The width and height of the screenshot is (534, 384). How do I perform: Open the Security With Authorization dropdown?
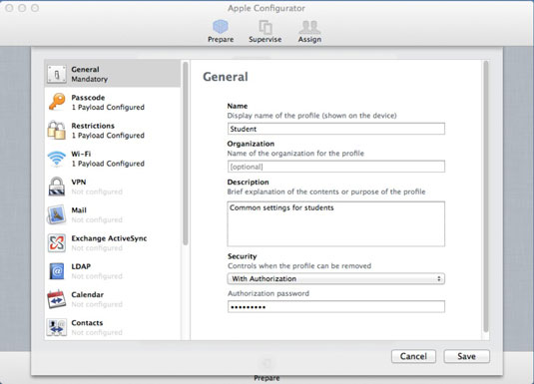335,279
